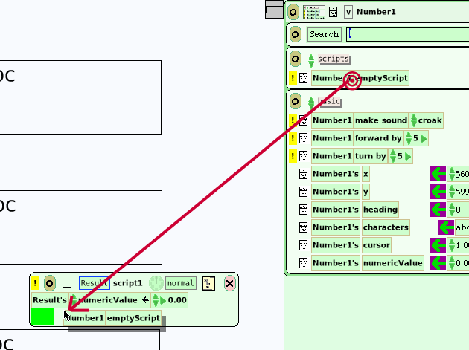Click the characters property tile

point(386,227)
